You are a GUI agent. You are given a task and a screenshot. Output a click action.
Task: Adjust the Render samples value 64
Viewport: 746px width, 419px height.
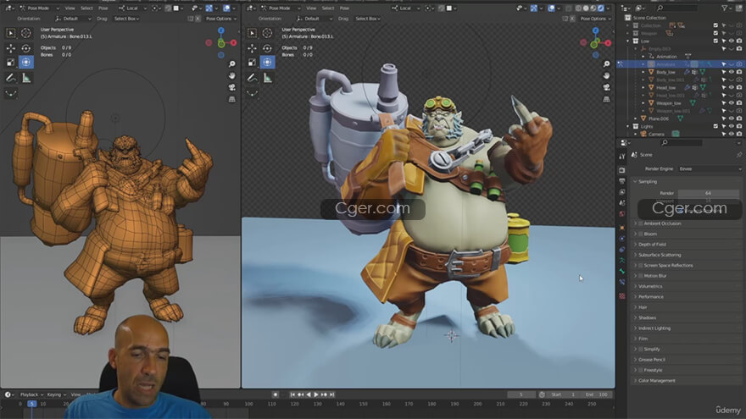(709, 193)
